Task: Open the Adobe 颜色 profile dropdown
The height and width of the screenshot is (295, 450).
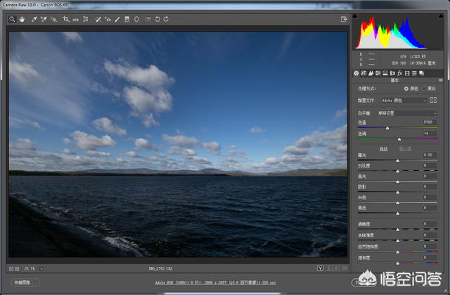Action: pos(404,101)
